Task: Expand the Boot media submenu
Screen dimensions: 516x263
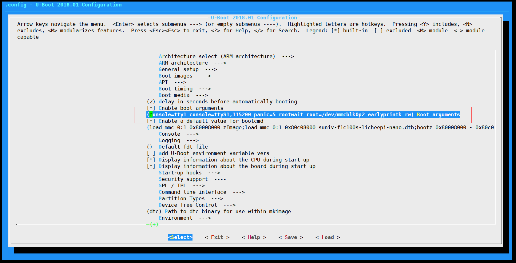Action: tap(183, 95)
